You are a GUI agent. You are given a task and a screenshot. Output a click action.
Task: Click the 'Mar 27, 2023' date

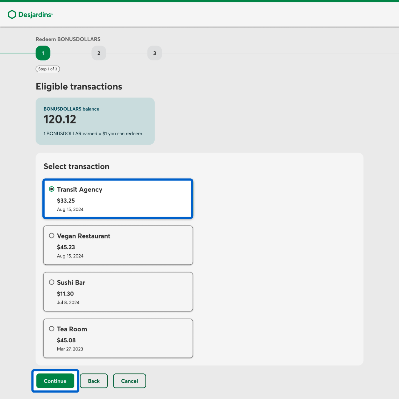[x=70, y=349]
